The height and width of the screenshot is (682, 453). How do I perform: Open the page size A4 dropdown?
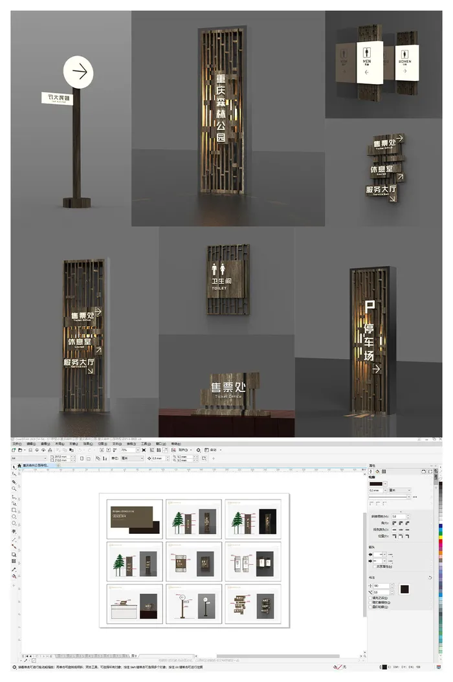27,458
